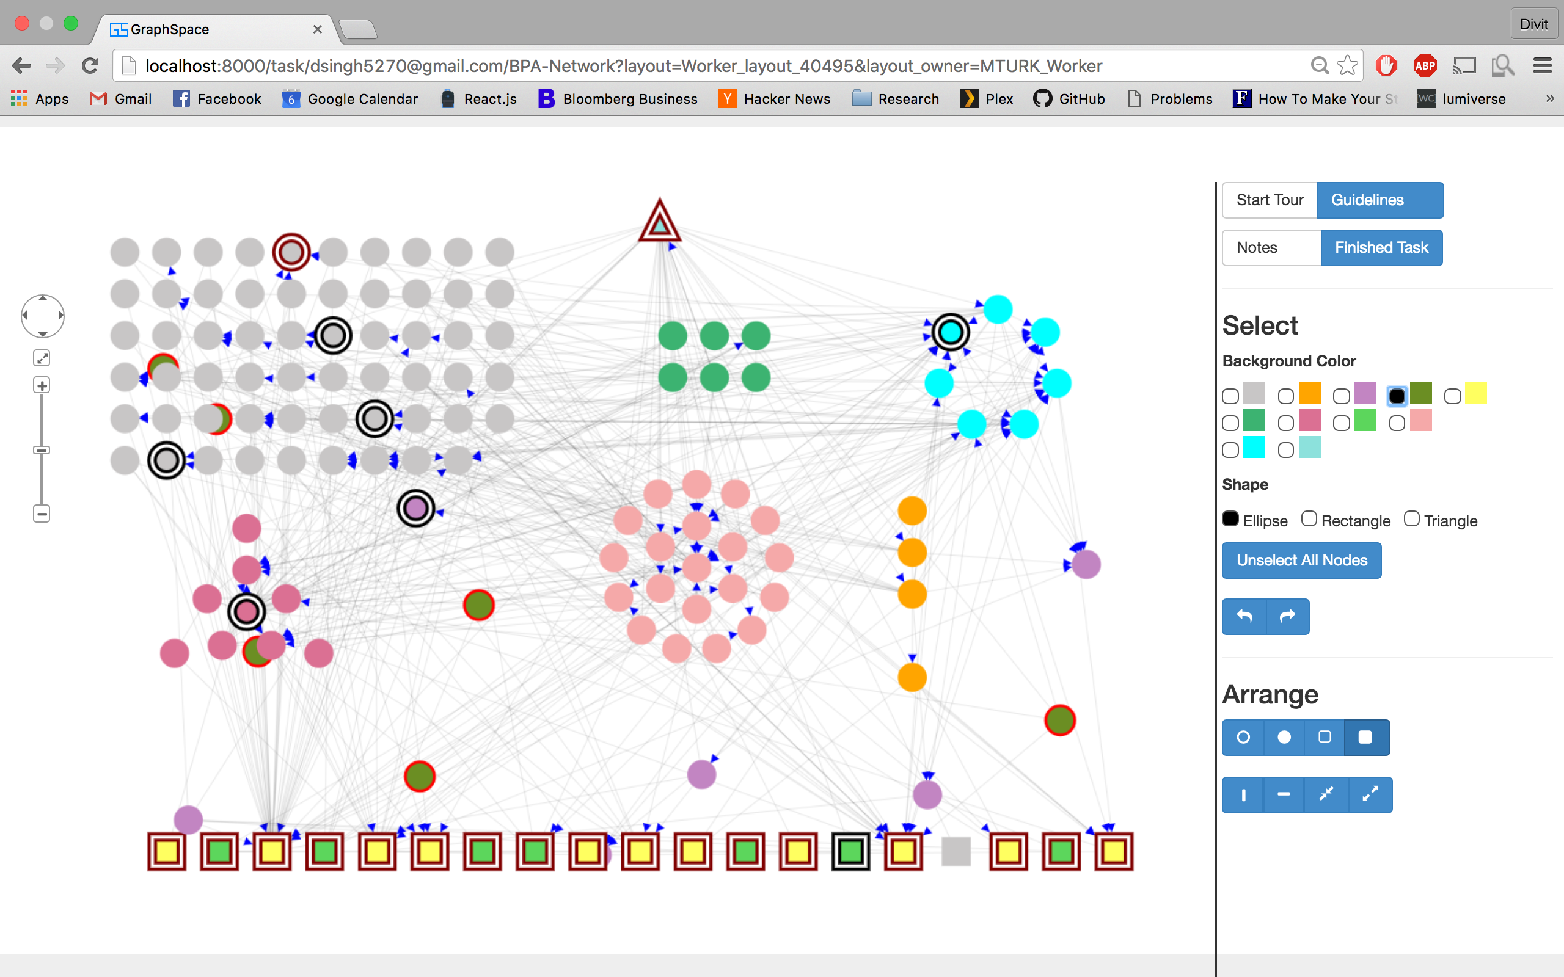The width and height of the screenshot is (1564, 977).
Task: Expand the bookmarks overflow chevron
Action: point(1549,99)
